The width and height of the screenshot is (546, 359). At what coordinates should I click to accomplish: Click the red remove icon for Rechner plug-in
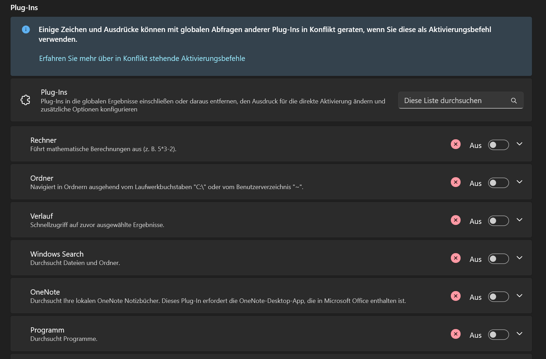tap(455, 144)
